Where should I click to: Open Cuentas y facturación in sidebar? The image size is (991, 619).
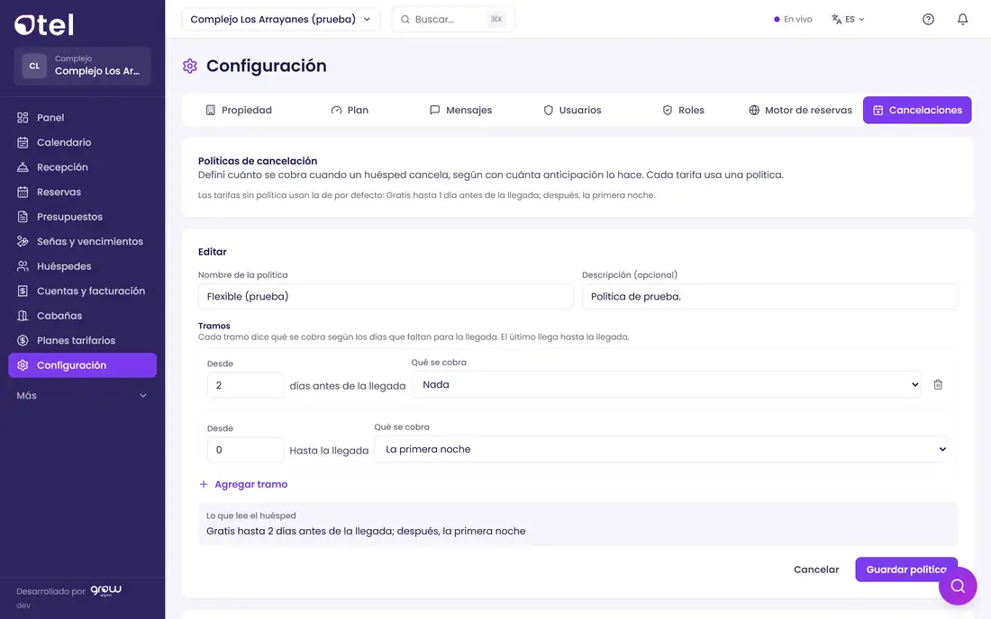82,291
